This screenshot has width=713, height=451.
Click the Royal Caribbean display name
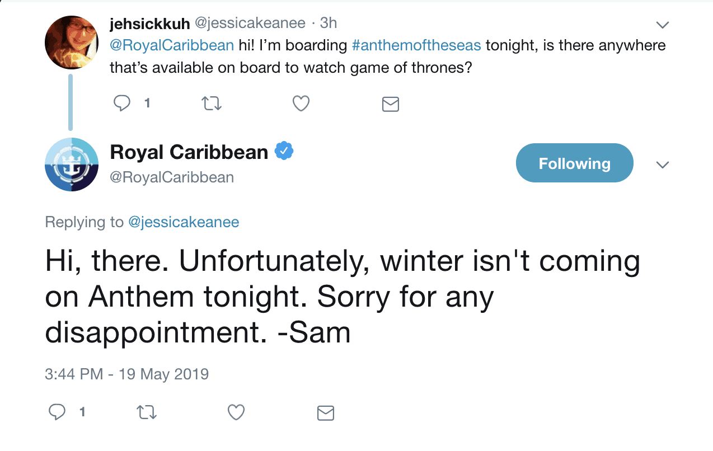pos(189,152)
